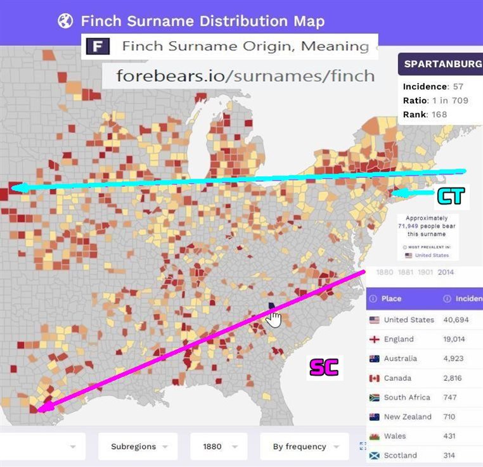Expand the By frequency dropdown
The image size is (483, 467).
[304, 446]
